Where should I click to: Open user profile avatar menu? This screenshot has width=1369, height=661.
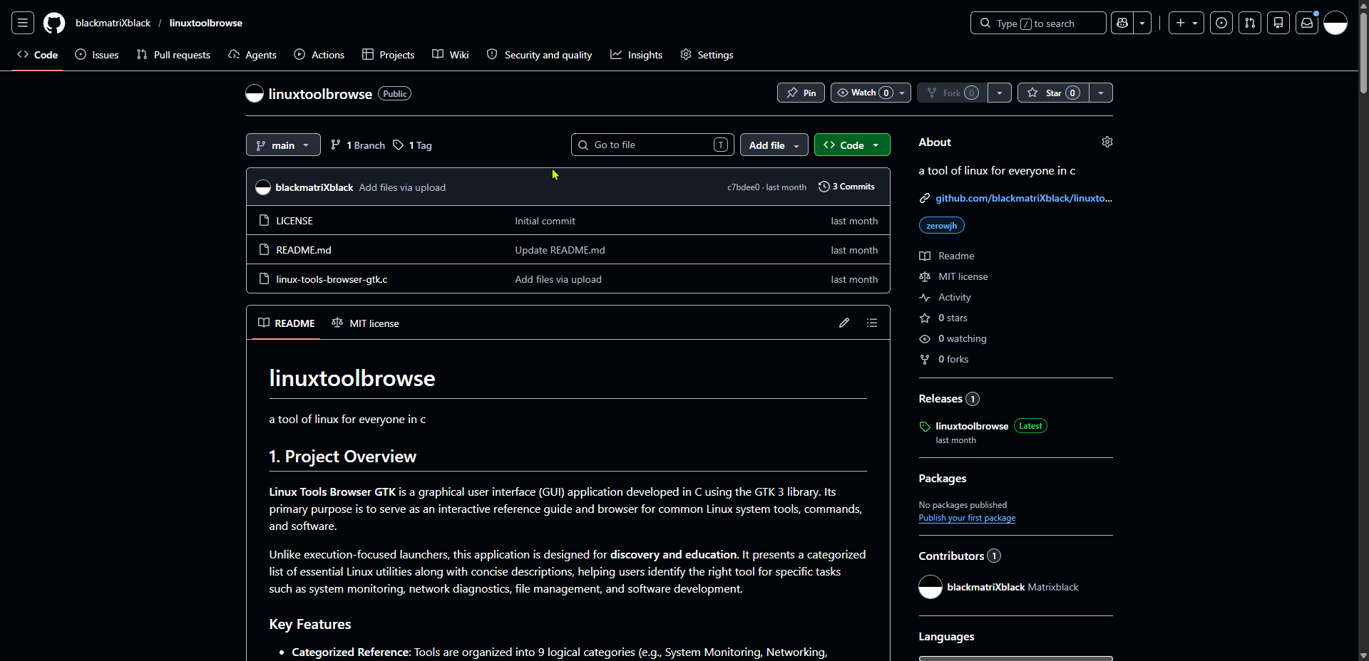tap(1335, 23)
